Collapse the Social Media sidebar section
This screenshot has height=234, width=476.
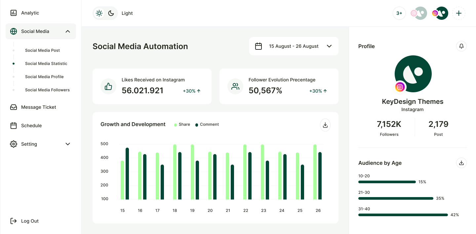[68, 31]
